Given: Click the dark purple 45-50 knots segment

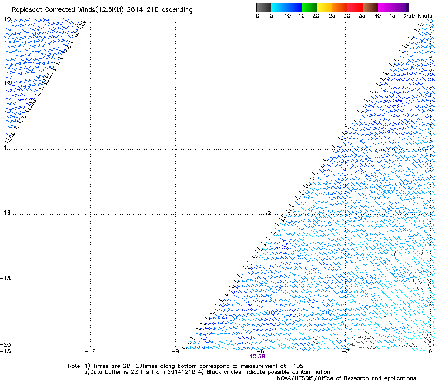Looking at the screenshot, I should 401,7.
